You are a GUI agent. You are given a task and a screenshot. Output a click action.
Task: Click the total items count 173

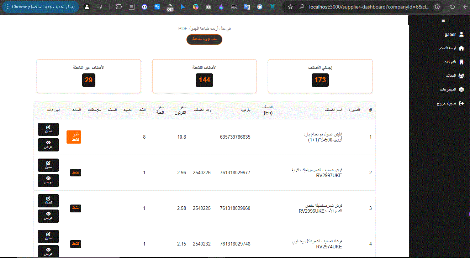[320, 80]
